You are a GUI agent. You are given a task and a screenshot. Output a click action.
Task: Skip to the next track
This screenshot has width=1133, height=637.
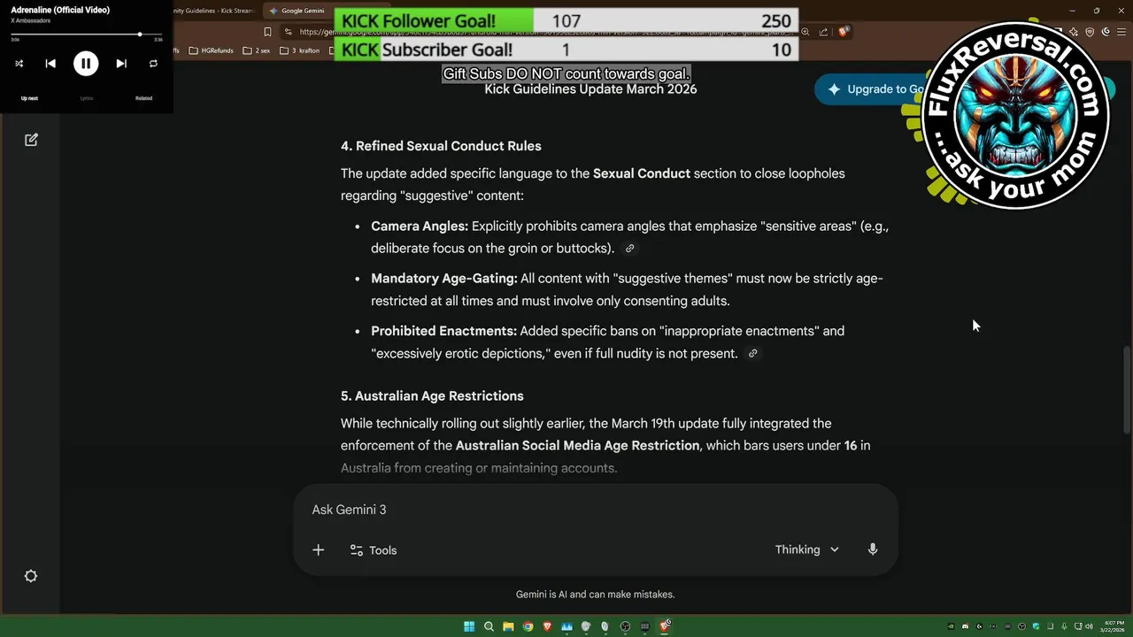[x=121, y=63]
